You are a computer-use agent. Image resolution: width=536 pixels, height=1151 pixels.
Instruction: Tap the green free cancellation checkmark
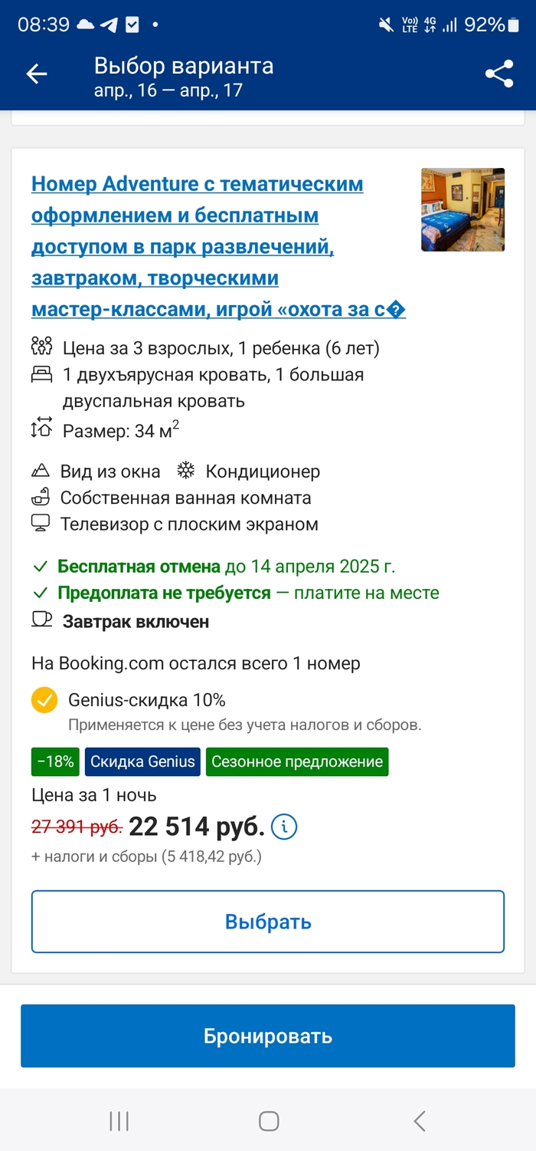pos(41,567)
